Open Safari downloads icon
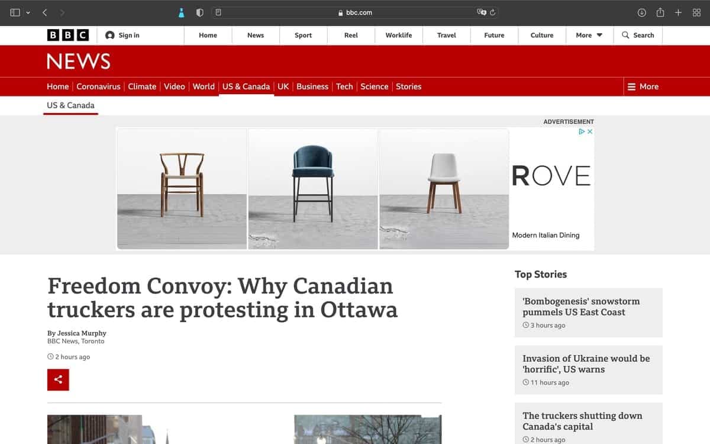 pos(641,12)
